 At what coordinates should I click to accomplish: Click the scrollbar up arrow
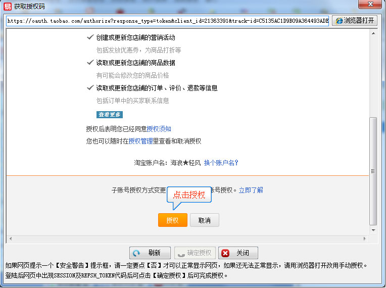373,33
